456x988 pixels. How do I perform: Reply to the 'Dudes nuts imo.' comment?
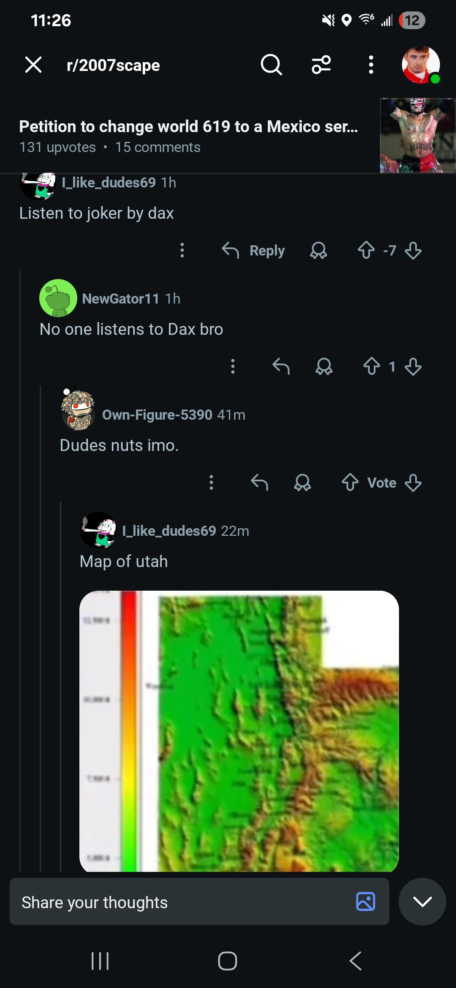259,482
